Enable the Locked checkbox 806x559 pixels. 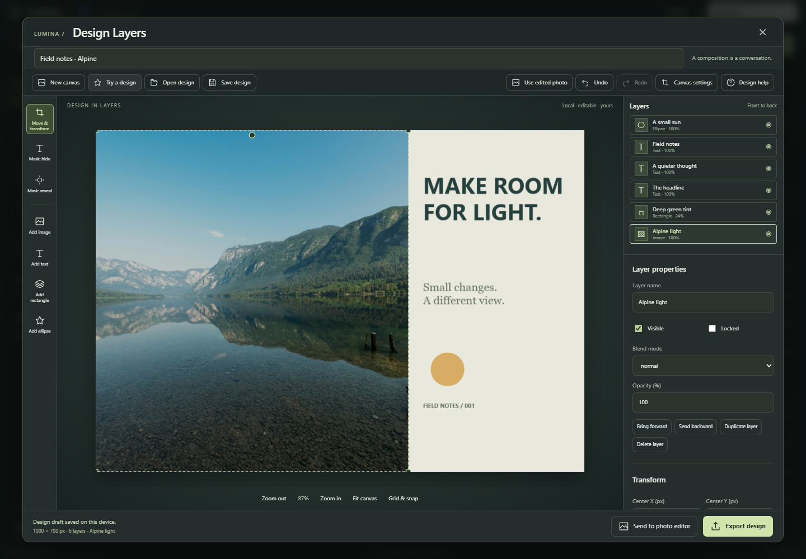pyautogui.click(x=712, y=329)
